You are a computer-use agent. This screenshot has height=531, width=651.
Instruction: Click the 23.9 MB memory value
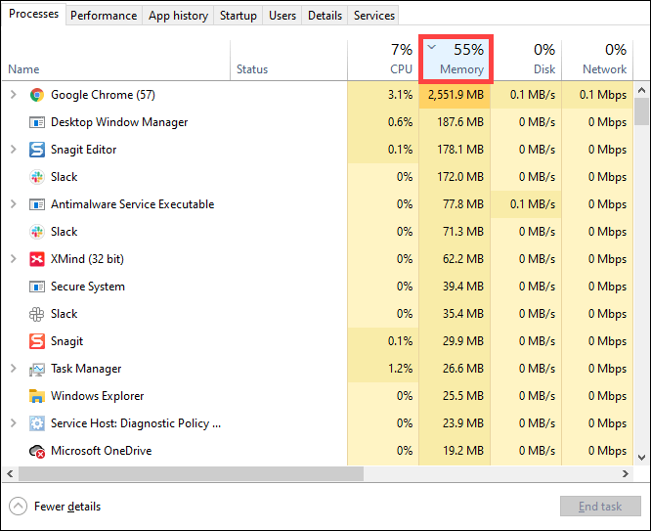pyautogui.click(x=463, y=423)
